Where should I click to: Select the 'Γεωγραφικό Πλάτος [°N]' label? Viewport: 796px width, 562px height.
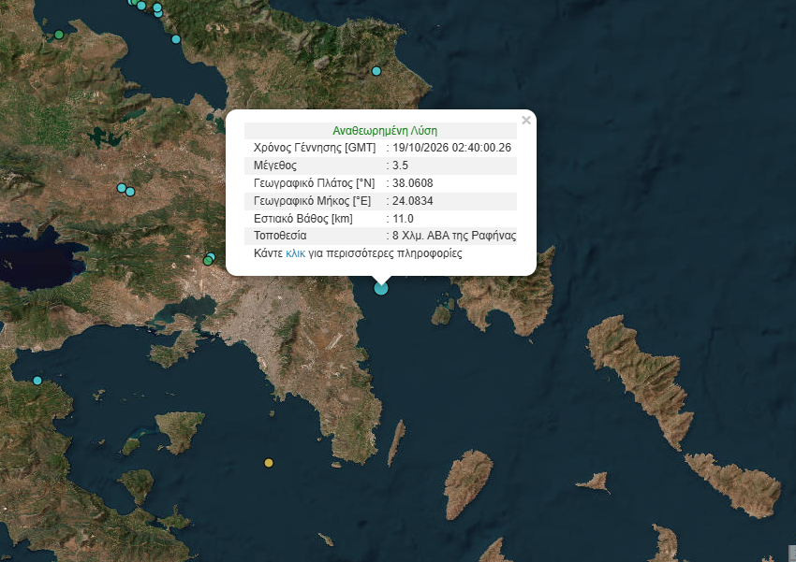315,183
